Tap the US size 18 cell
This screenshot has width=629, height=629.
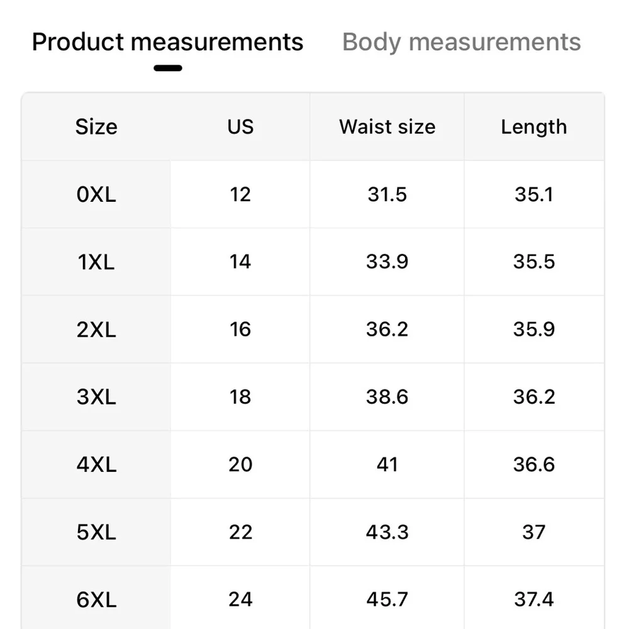[x=240, y=397]
